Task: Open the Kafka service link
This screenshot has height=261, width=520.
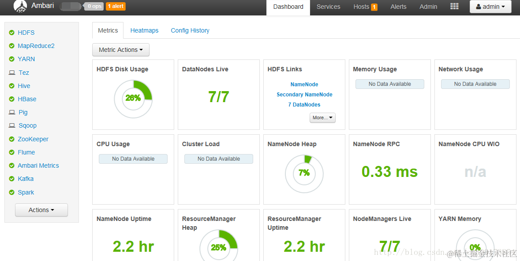Action: pyautogui.click(x=26, y=179)
